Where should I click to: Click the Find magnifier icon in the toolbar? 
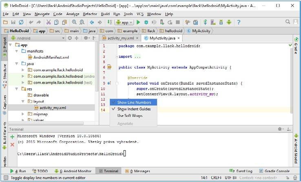[x=74, y=22]
